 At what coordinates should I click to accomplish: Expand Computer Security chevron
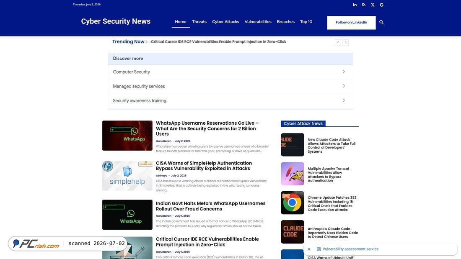(x=344, y=72)
